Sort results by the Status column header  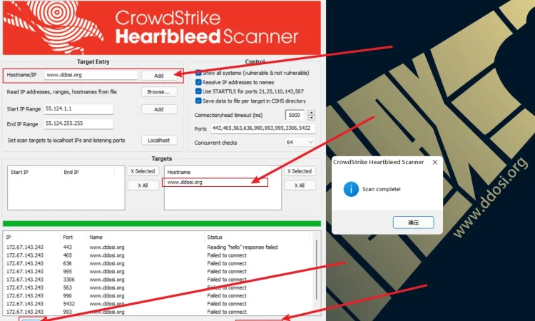tap(257, 237)
